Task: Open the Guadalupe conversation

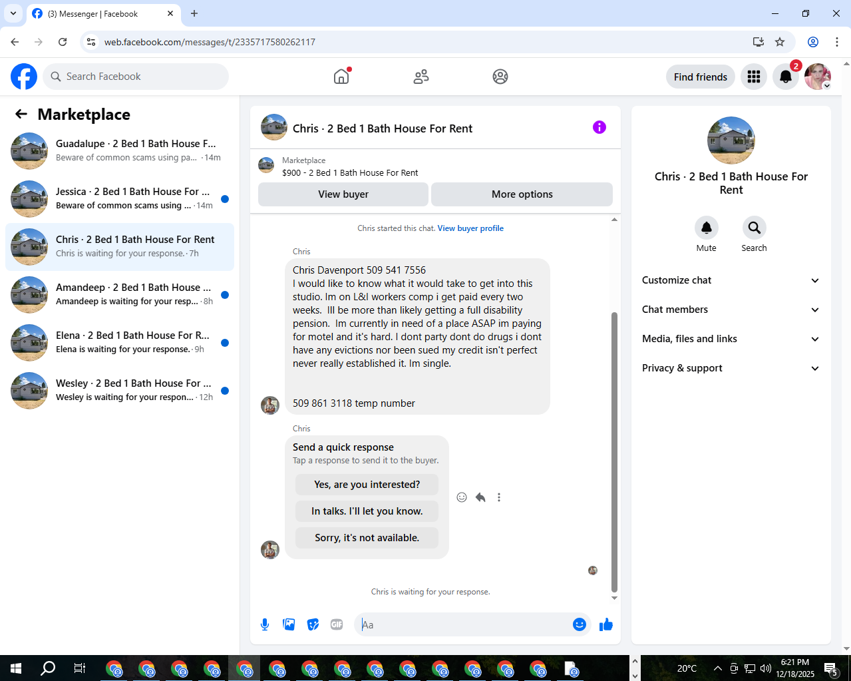Action: coord(120,150)
